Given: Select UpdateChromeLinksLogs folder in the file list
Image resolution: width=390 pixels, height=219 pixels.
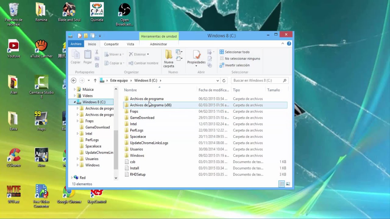Looking at the screenshot, I should (205, 143).
